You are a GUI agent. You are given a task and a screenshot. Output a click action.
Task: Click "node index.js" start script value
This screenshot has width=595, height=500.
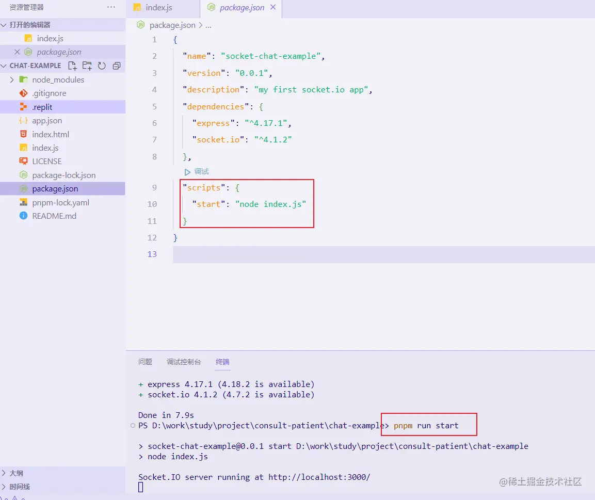click(270, 204)
